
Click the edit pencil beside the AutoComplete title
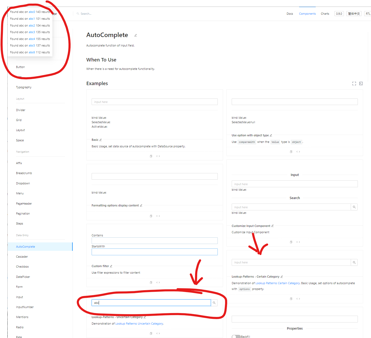pos(136,35)
